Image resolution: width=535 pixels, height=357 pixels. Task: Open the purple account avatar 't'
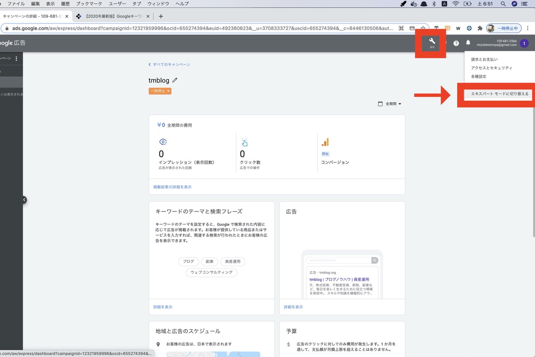[525, 43]
